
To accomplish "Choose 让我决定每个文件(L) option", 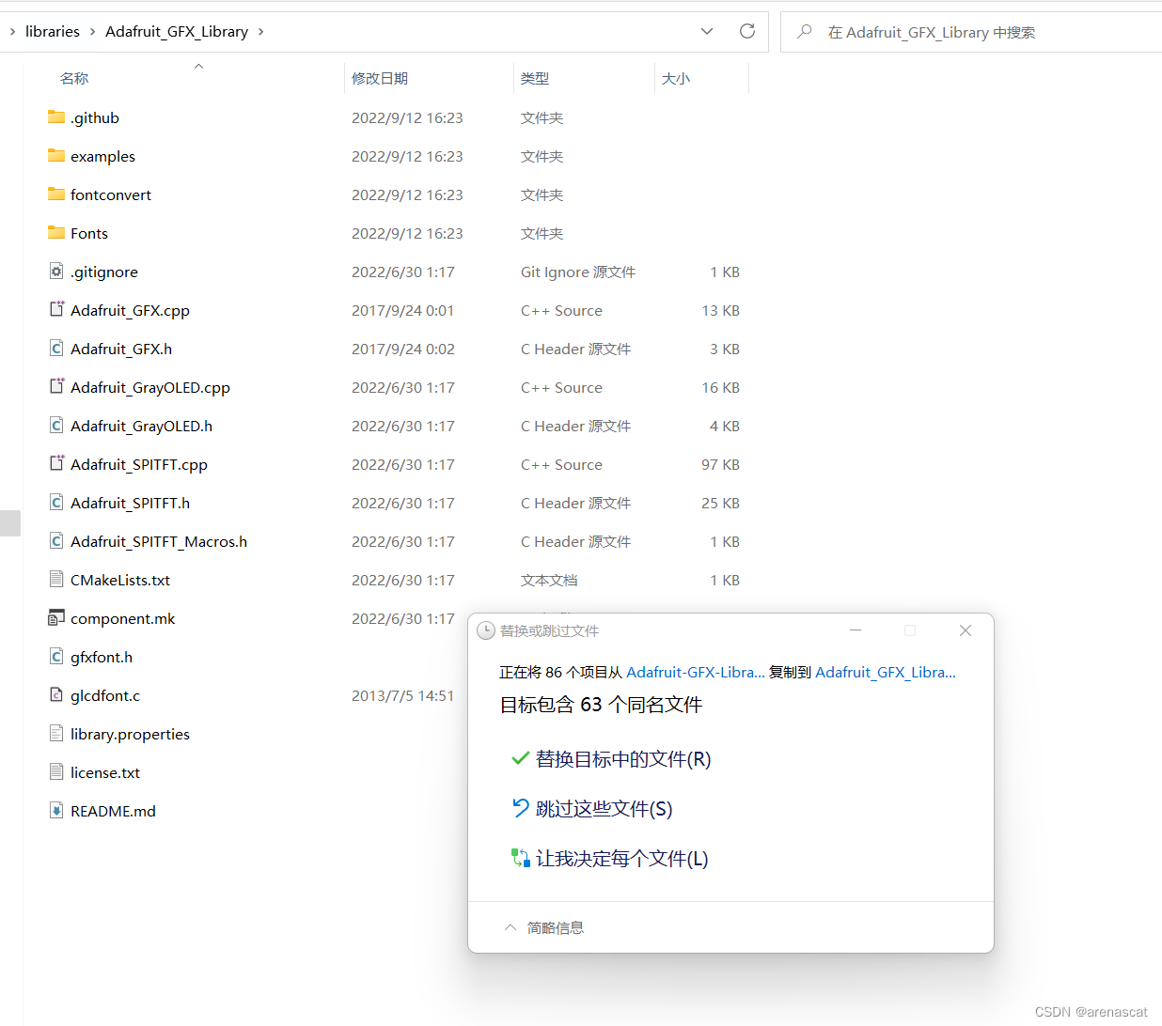I will point(609,858).
